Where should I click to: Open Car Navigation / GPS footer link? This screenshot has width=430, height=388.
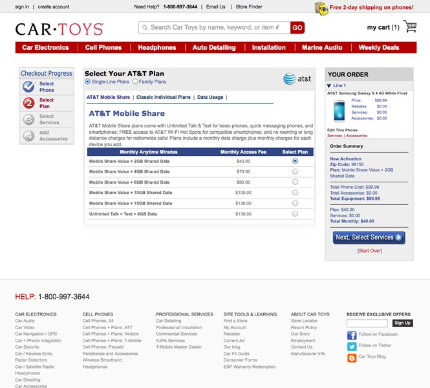coord(36,334)
